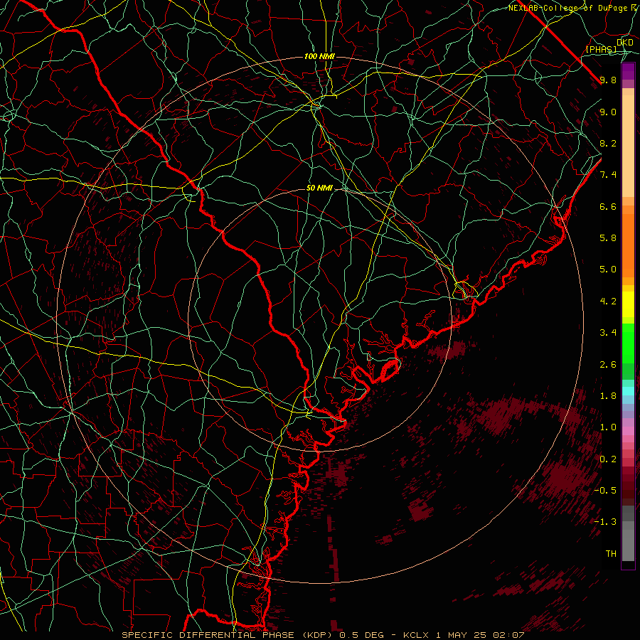Click the 9.0 value on color scale
This screenshot has width=640, height=640.
click(608, 112)
